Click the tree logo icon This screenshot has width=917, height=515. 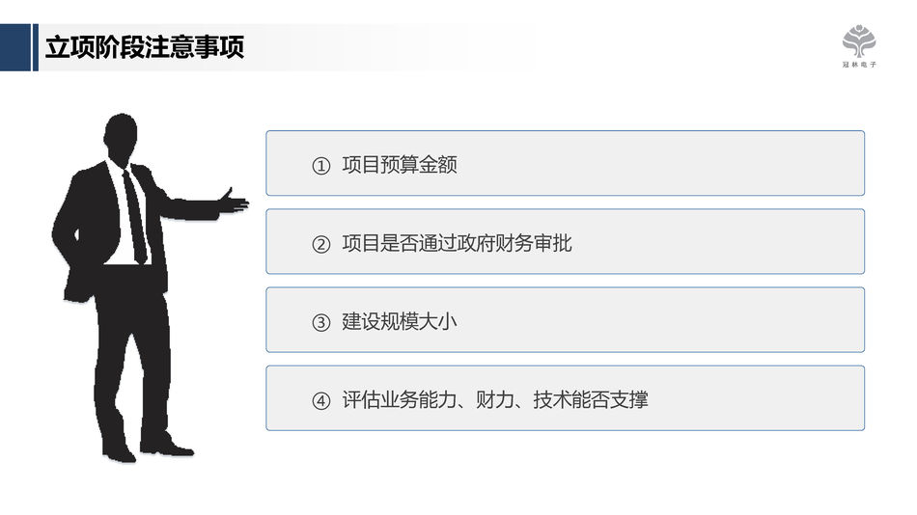point(859,41)
